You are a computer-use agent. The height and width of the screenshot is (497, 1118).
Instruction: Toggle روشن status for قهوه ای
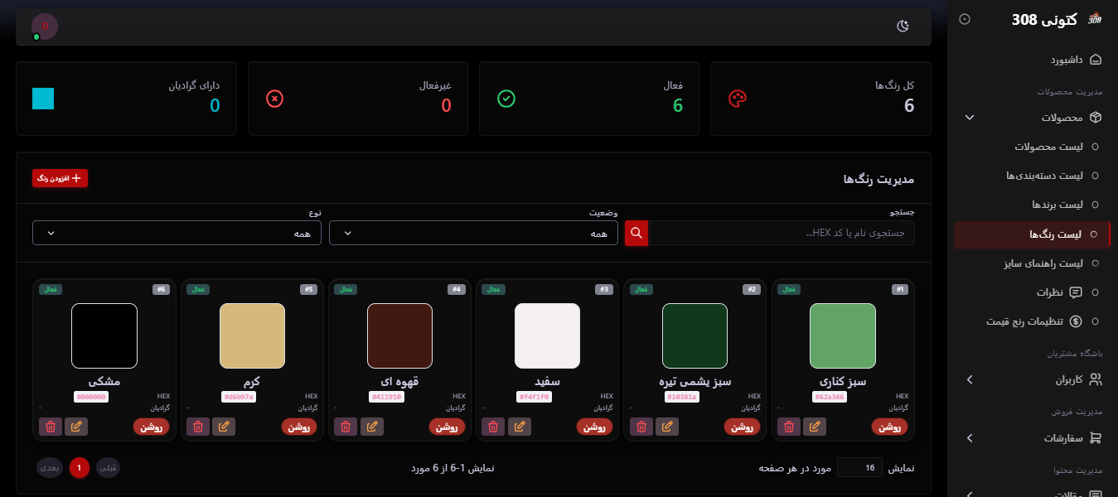point(448,427)
